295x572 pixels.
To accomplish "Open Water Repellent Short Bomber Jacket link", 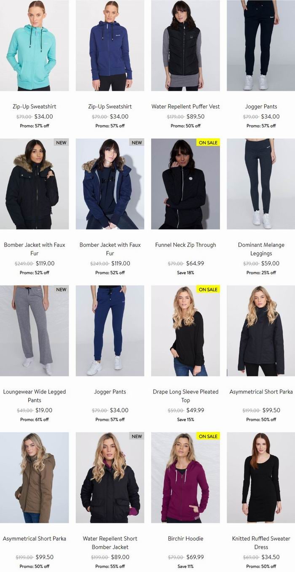I will [x=110, y=542].
